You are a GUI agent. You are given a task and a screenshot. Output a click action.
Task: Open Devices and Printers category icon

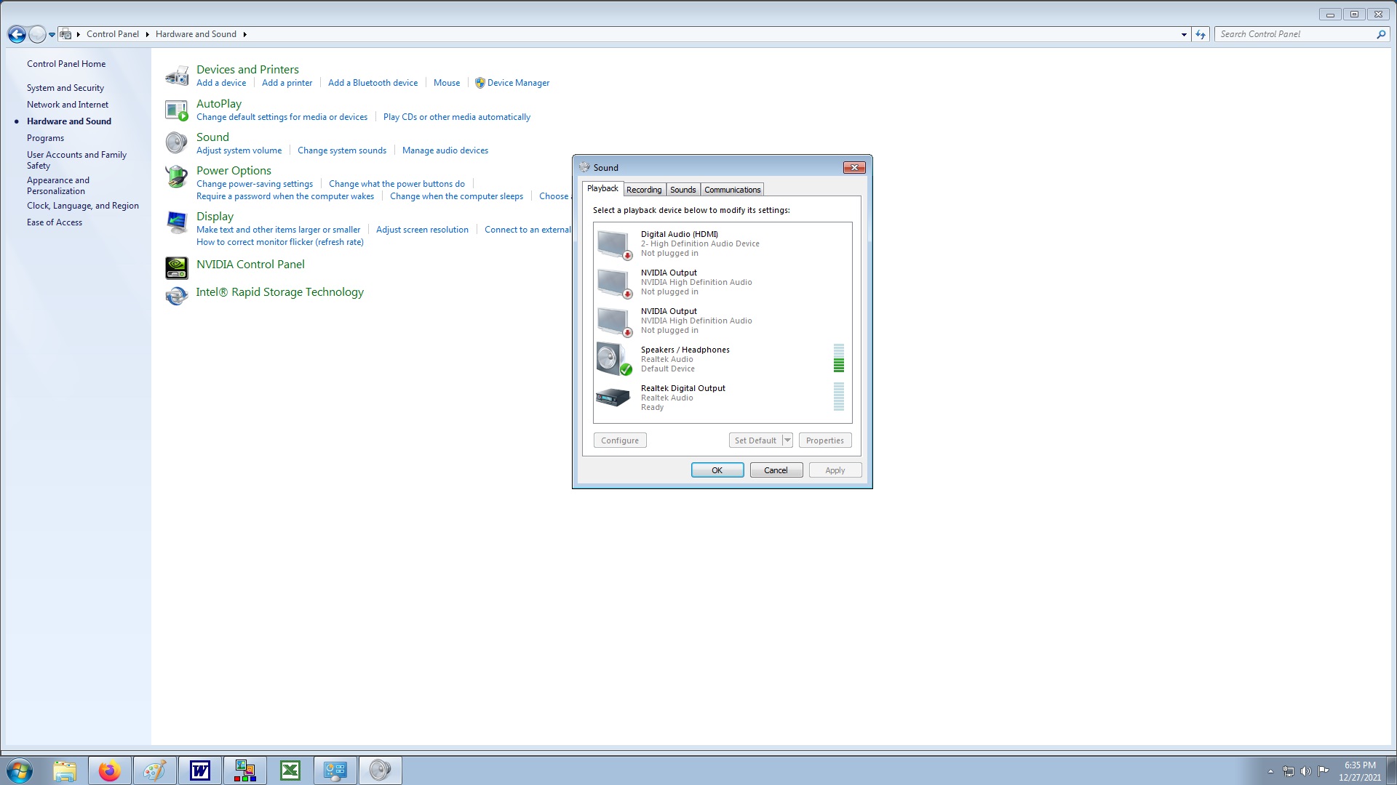tap(177, 76)
